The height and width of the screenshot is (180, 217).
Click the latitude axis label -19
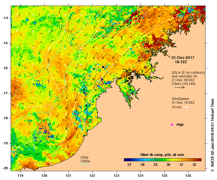[x=5, y=143]
